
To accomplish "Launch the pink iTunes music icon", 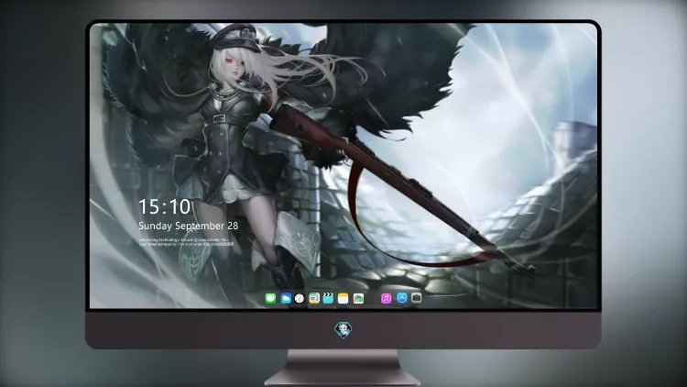I will (x=386, y=298).
